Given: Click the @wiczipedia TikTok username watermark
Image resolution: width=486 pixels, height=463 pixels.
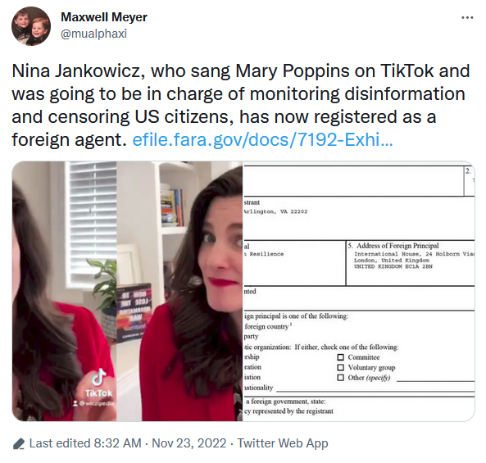Looking at the screenshot, I should pyautogui.click(x=93, y=403).
